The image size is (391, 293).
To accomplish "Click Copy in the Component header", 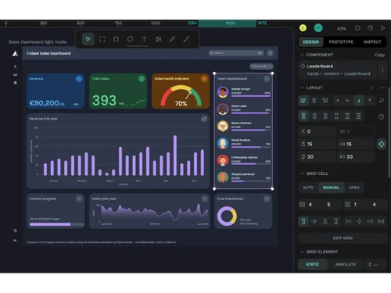I will 379,55.
